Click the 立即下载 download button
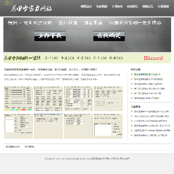This screenshot has height=174, width=174. (x=50, y=36)
